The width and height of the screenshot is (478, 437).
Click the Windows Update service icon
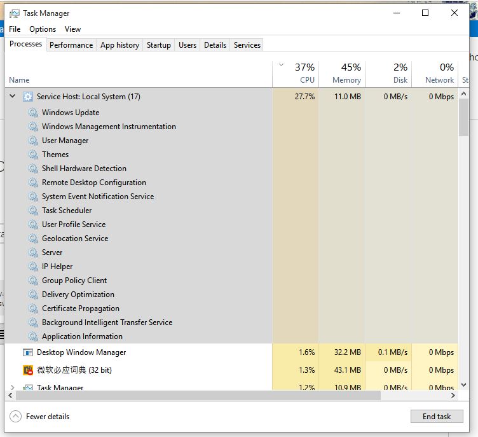click(x=33, y=113)
